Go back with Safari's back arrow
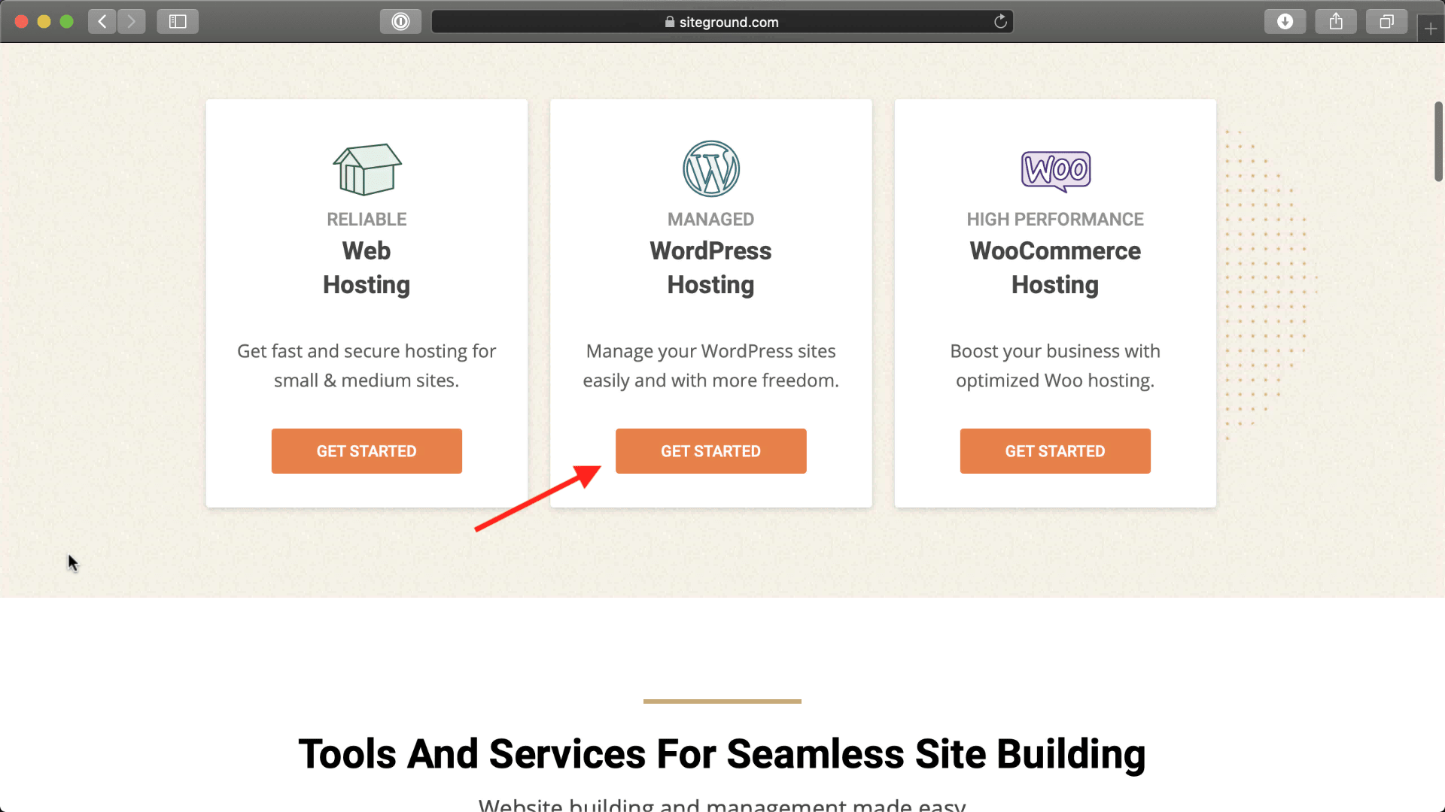Image resolution: width=1445 pixels, height=812 pixels. (102, 21)
